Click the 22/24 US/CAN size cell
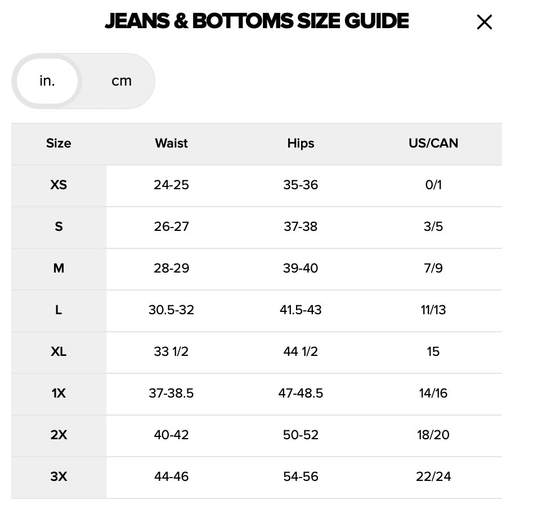This screenshot has height=513, width=538. click(433, 477)
